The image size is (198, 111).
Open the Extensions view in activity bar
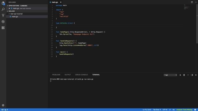coord(3,28)
